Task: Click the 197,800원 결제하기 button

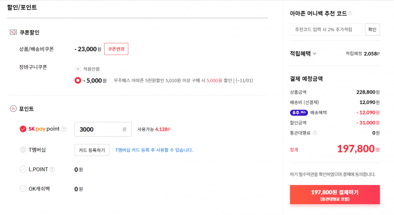Action: tap(335, 195)
